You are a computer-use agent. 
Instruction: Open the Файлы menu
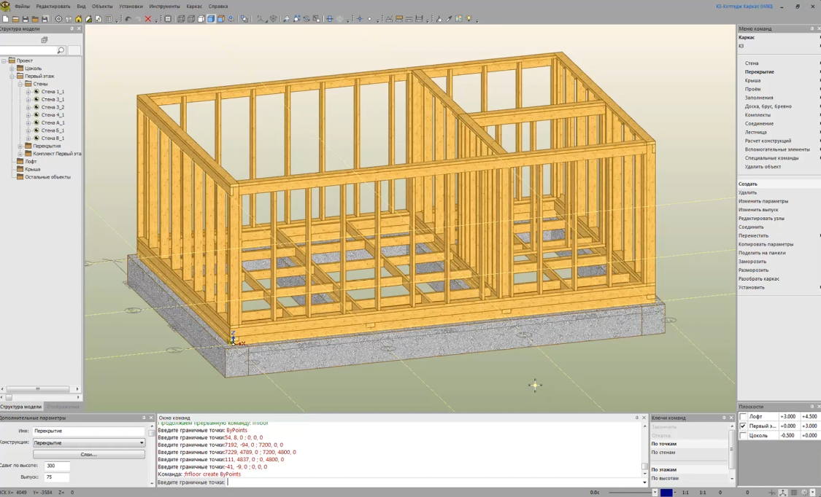coord(22,7)
